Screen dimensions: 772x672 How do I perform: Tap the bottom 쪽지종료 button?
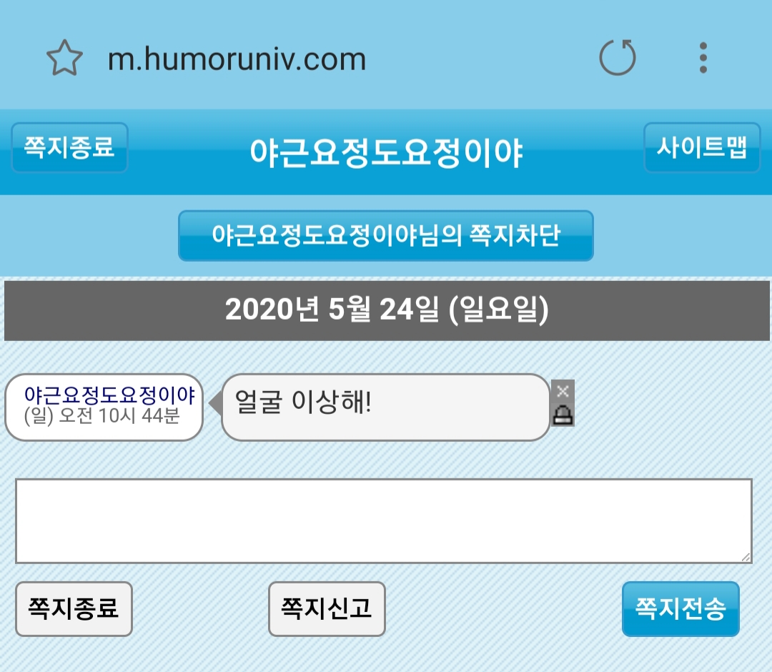pos(74,608)
